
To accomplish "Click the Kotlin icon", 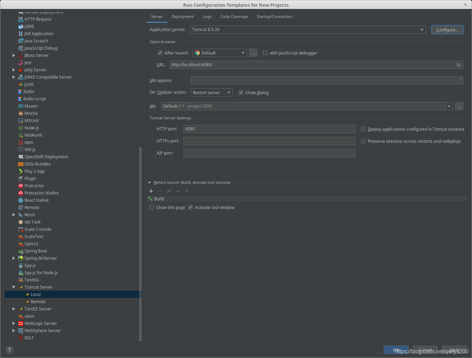I will (20, 92).
